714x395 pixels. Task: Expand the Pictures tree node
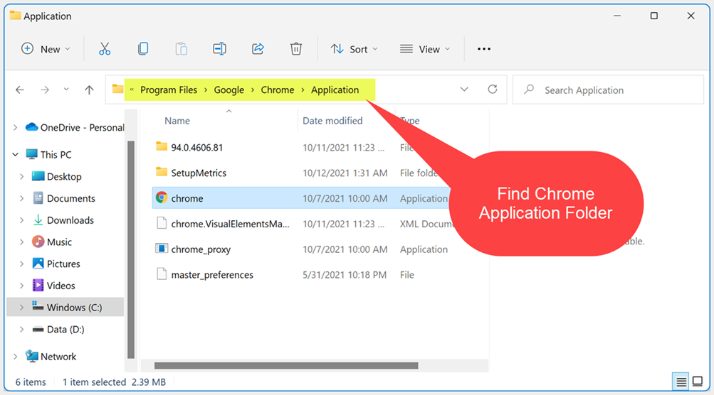point(21,264)
